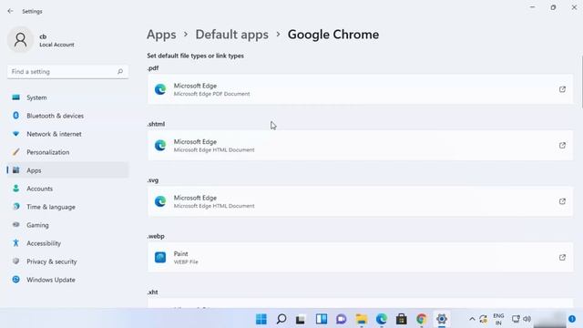Open Accounts settings

(x=67, y=189)
